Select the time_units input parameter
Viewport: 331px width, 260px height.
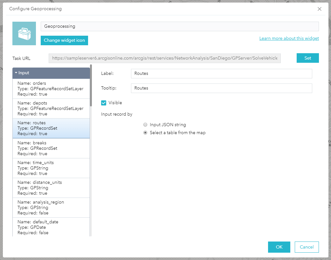click(51, 168)
